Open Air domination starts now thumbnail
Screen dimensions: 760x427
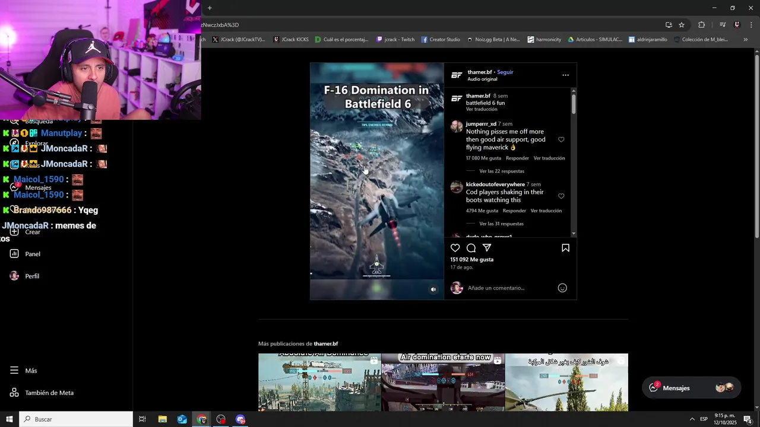click(x=443, y=383)
